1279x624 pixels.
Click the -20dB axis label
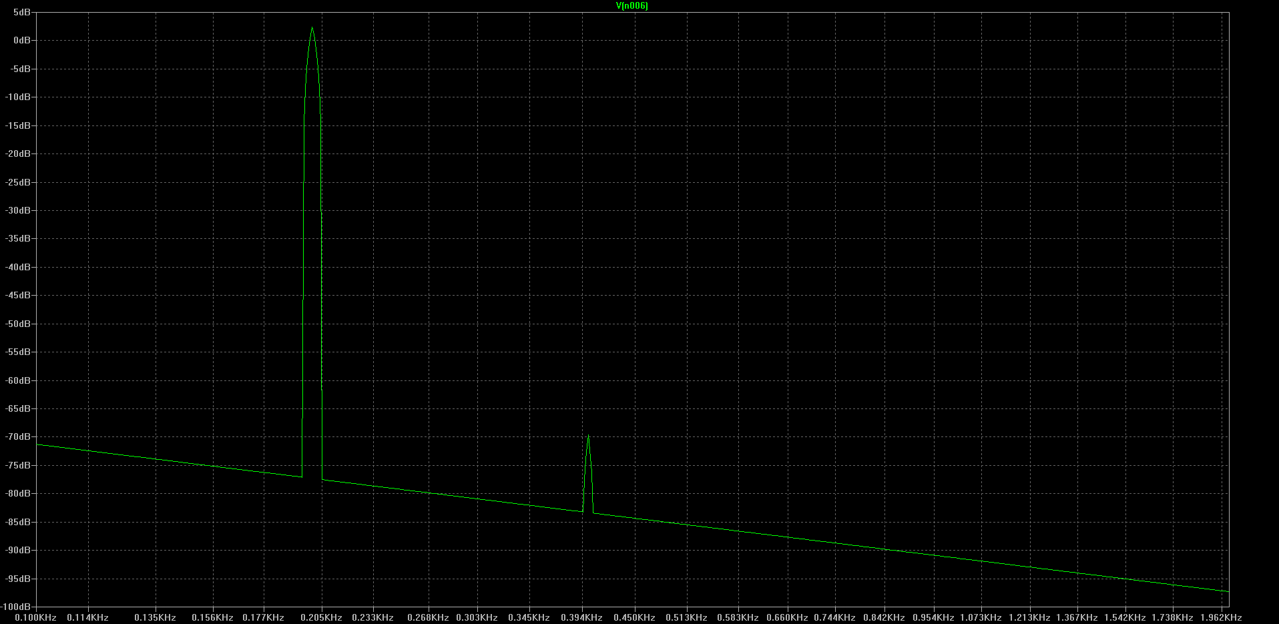pyautogui.click(x=18, y=153)
